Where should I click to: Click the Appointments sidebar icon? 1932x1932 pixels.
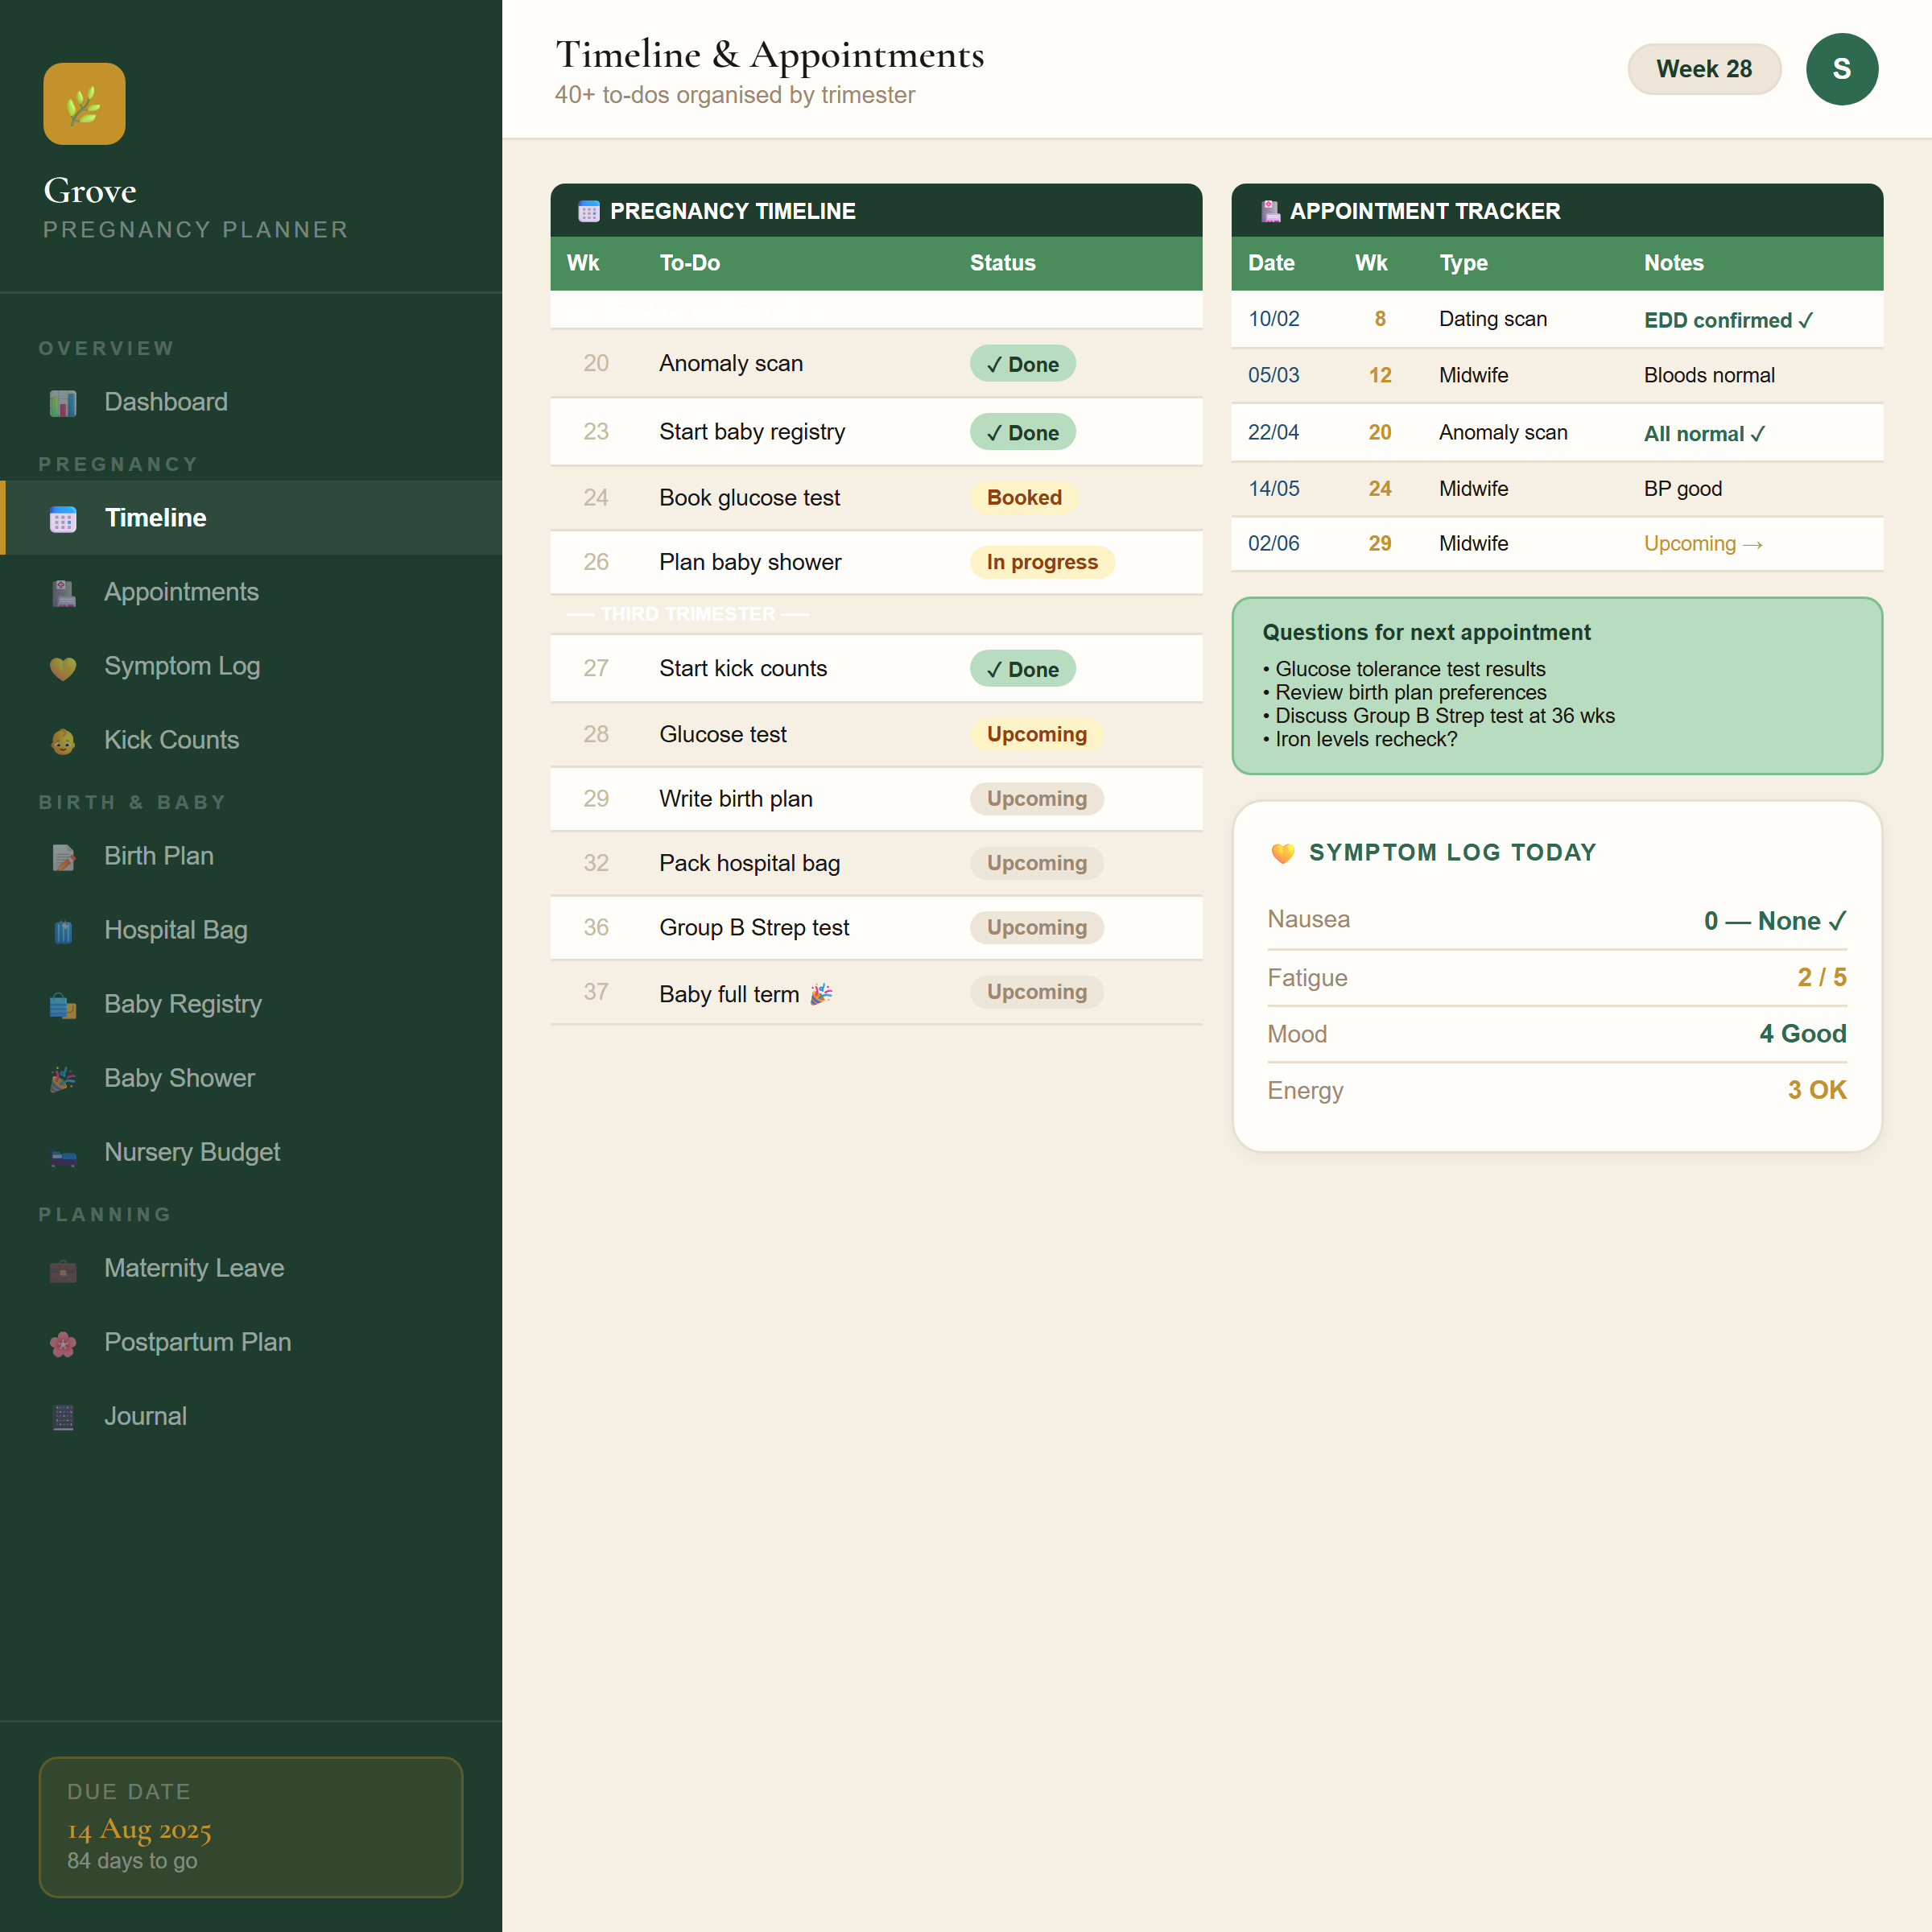coord(63,593)
